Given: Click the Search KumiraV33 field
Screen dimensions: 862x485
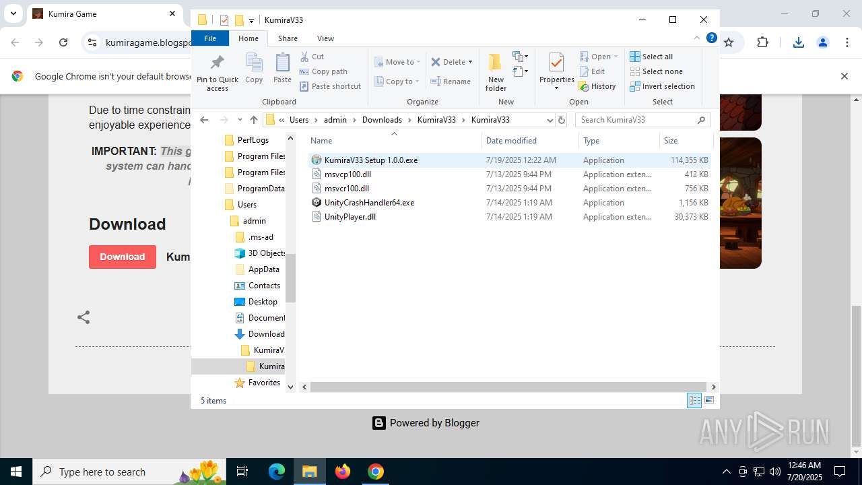Looking at the screenshot, I should (x=643, y=120).
